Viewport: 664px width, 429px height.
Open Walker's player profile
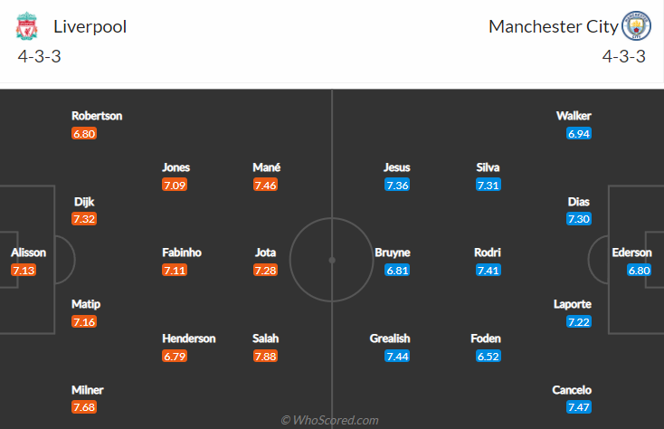(574, 116)
